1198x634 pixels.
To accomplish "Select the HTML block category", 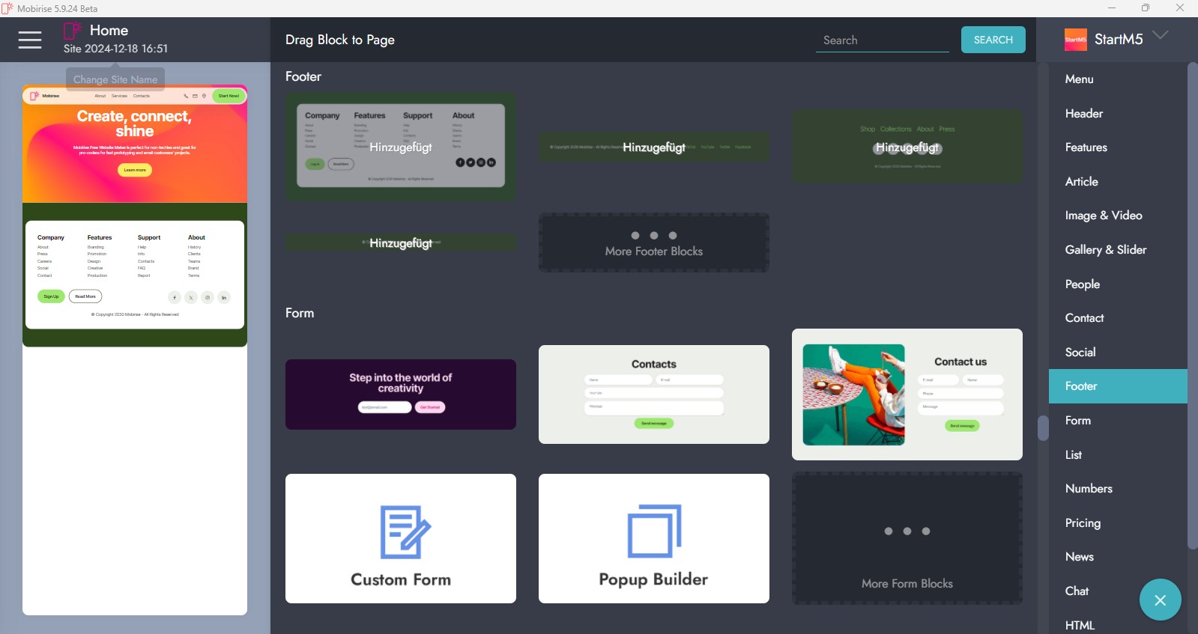I will (1080, 626).
